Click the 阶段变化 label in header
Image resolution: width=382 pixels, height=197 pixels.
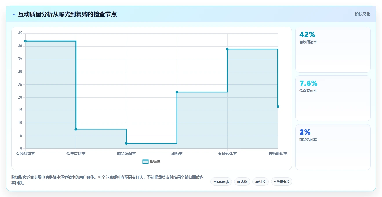(x=362, y=14)
